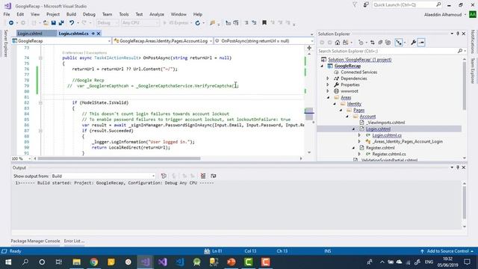The image size is (478, 269).
Task: Toggle Preview Selected Items in Solution Explorer
Action: tap(421, 43)
